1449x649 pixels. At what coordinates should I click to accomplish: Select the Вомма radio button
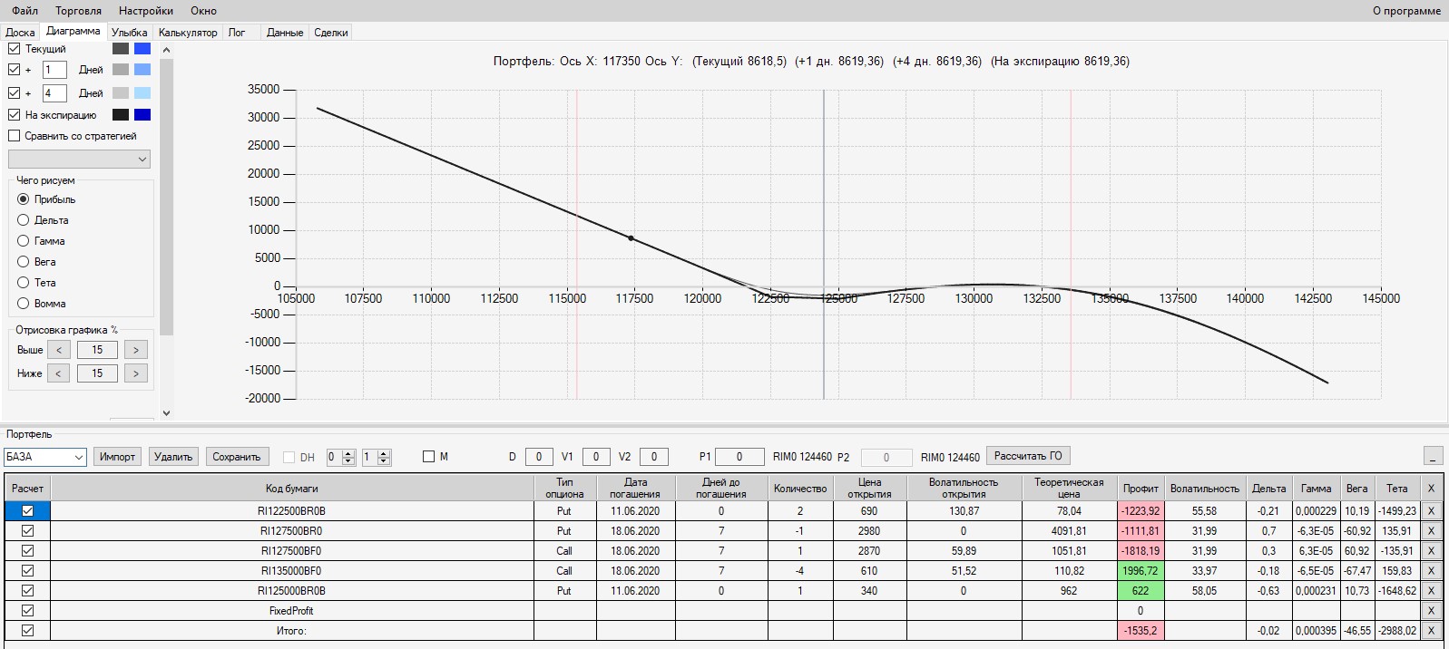pos(24,304)
